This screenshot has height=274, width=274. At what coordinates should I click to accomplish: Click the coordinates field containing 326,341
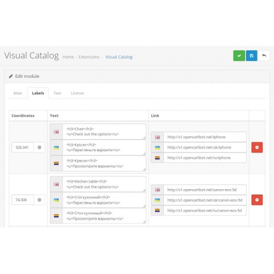pos(23,147)
